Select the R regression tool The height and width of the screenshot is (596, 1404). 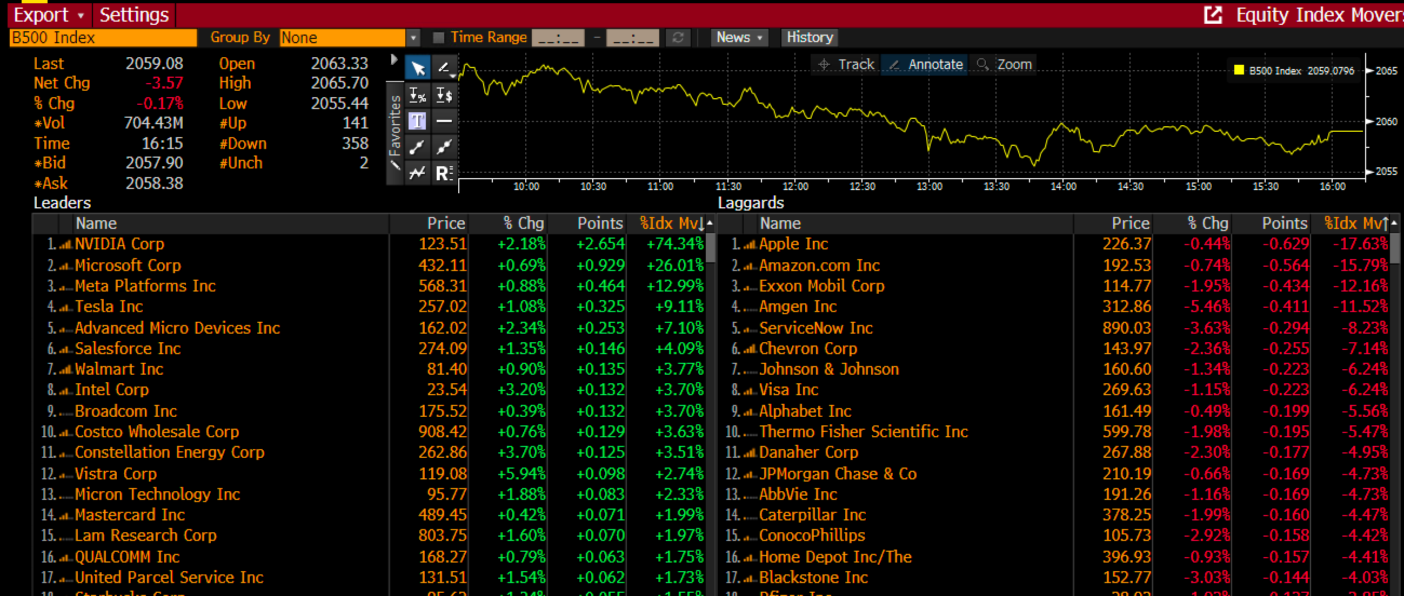(x=445, y=173)
